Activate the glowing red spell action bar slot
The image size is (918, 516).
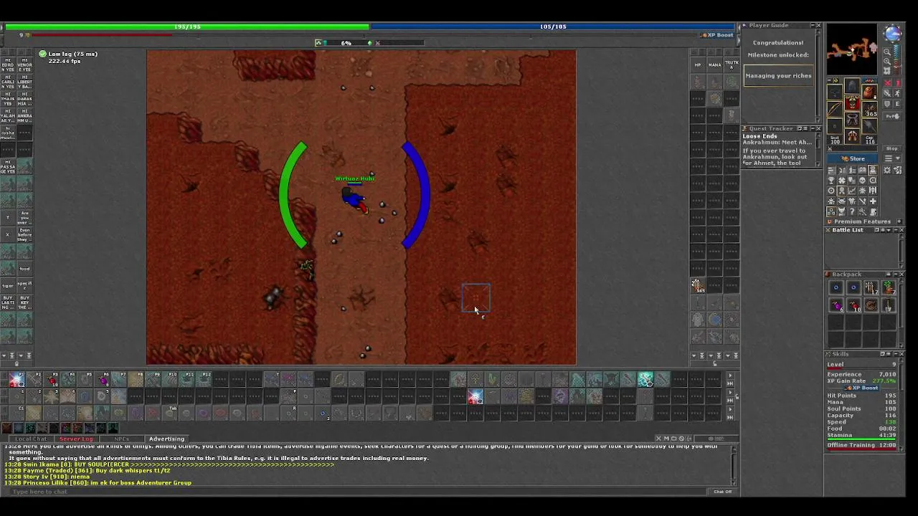(475, 397)
